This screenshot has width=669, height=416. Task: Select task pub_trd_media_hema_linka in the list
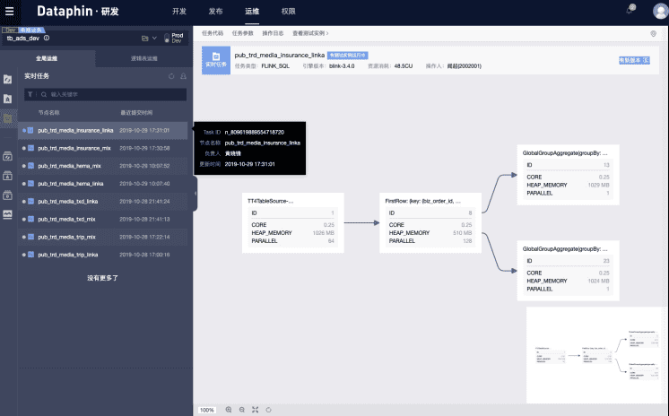click(x=103, y=184)
